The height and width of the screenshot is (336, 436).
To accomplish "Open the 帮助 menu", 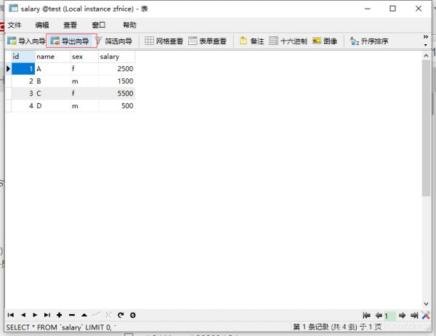I will pos(129,25).
